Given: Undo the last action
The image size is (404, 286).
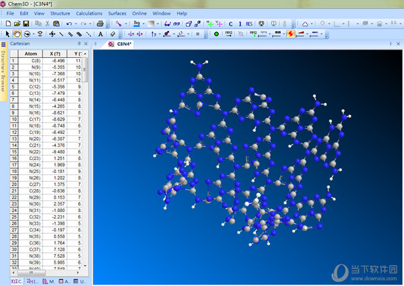Looking at the screenshot, I should coord(69,24).
